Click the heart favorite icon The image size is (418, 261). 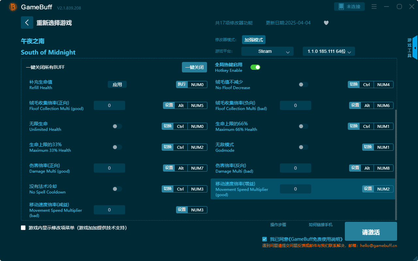pos(326,23)
